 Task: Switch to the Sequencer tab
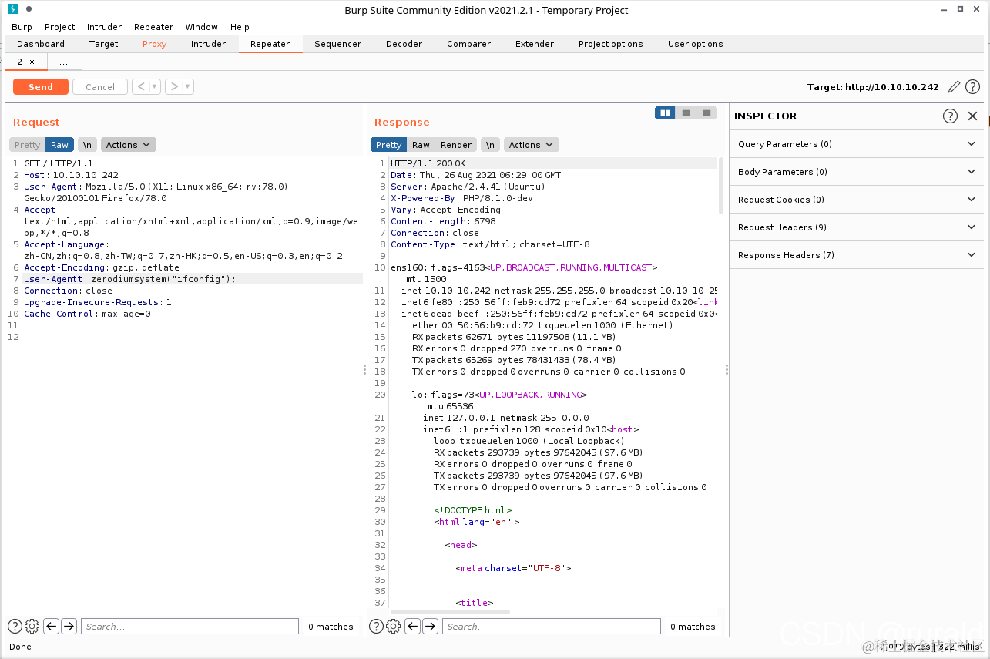337,44
